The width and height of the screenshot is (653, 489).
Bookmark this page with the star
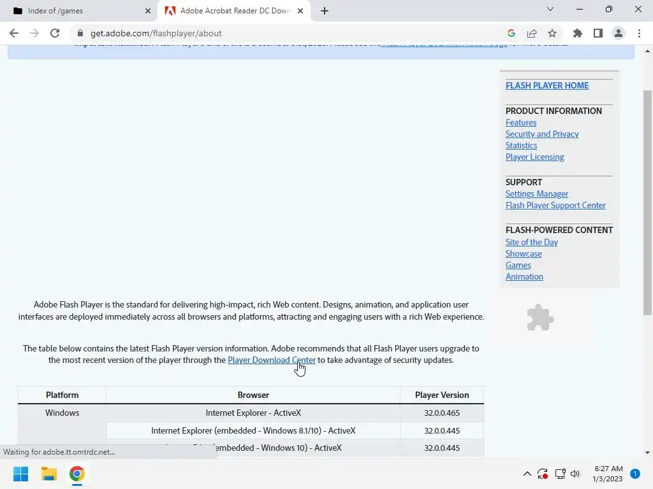pyautogui.click(x=552, y=33)
